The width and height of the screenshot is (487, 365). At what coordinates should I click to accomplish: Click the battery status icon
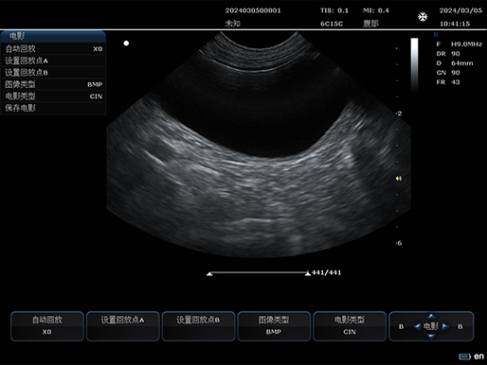(x=464, y=356)
